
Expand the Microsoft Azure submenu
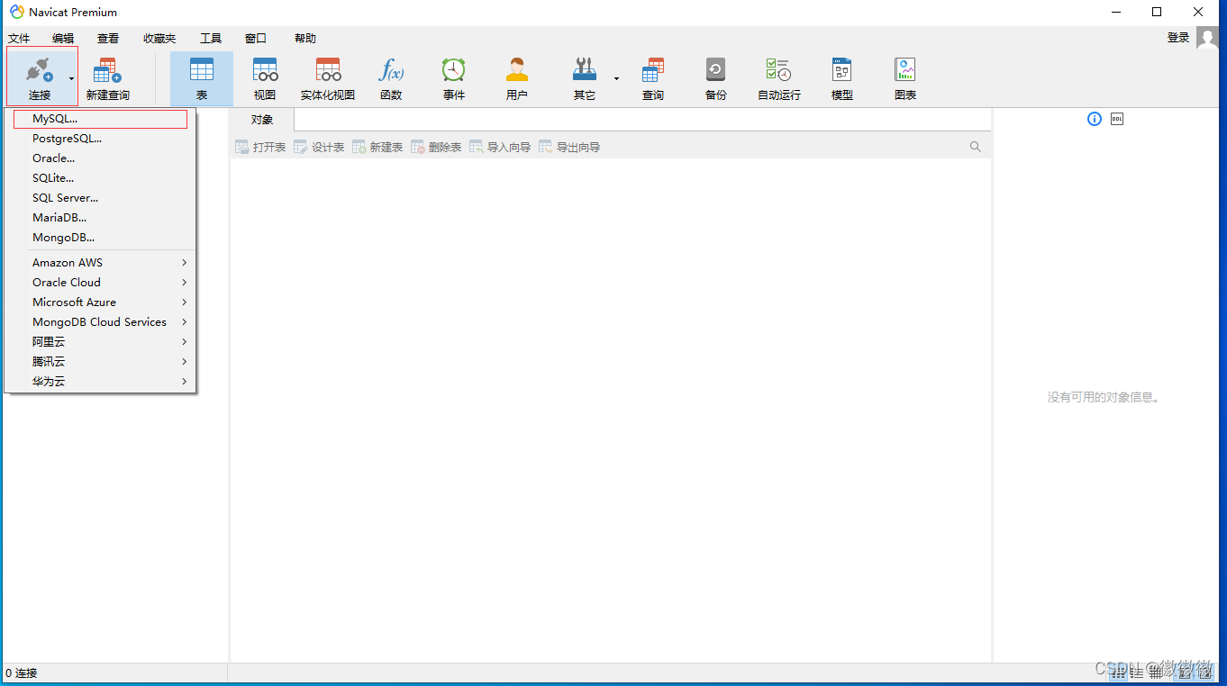100,302
